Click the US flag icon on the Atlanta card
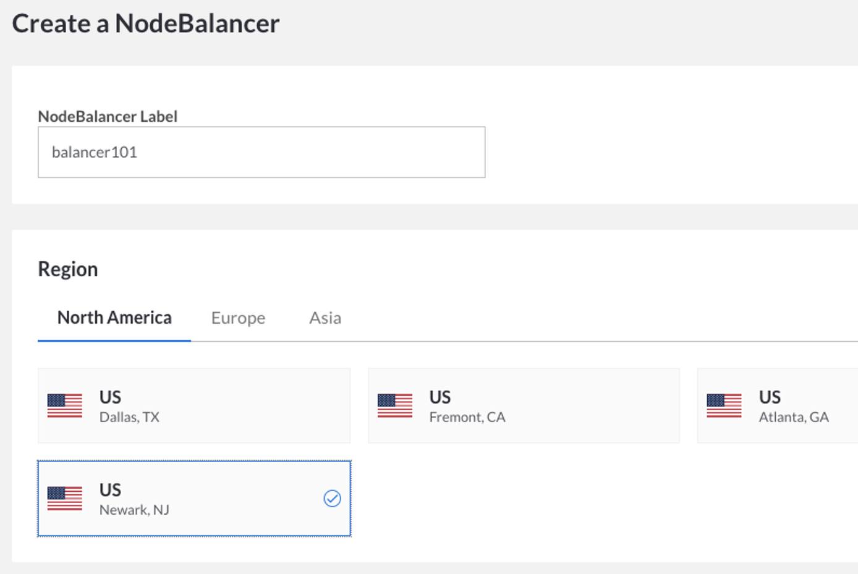The height and width of the screenshot is (574, 858). (x=724, y=405)
